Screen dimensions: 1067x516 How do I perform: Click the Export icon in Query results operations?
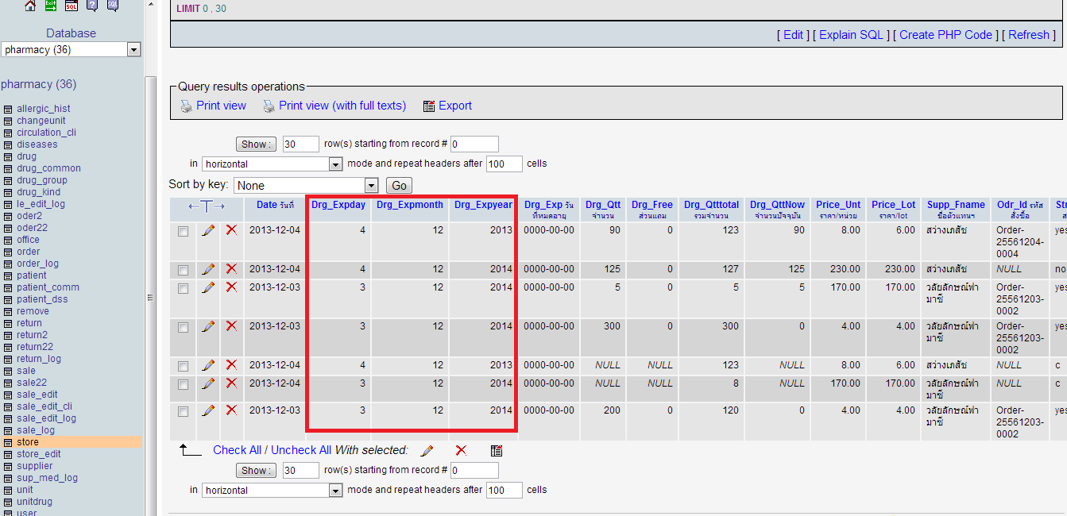(x=429, y=106)
